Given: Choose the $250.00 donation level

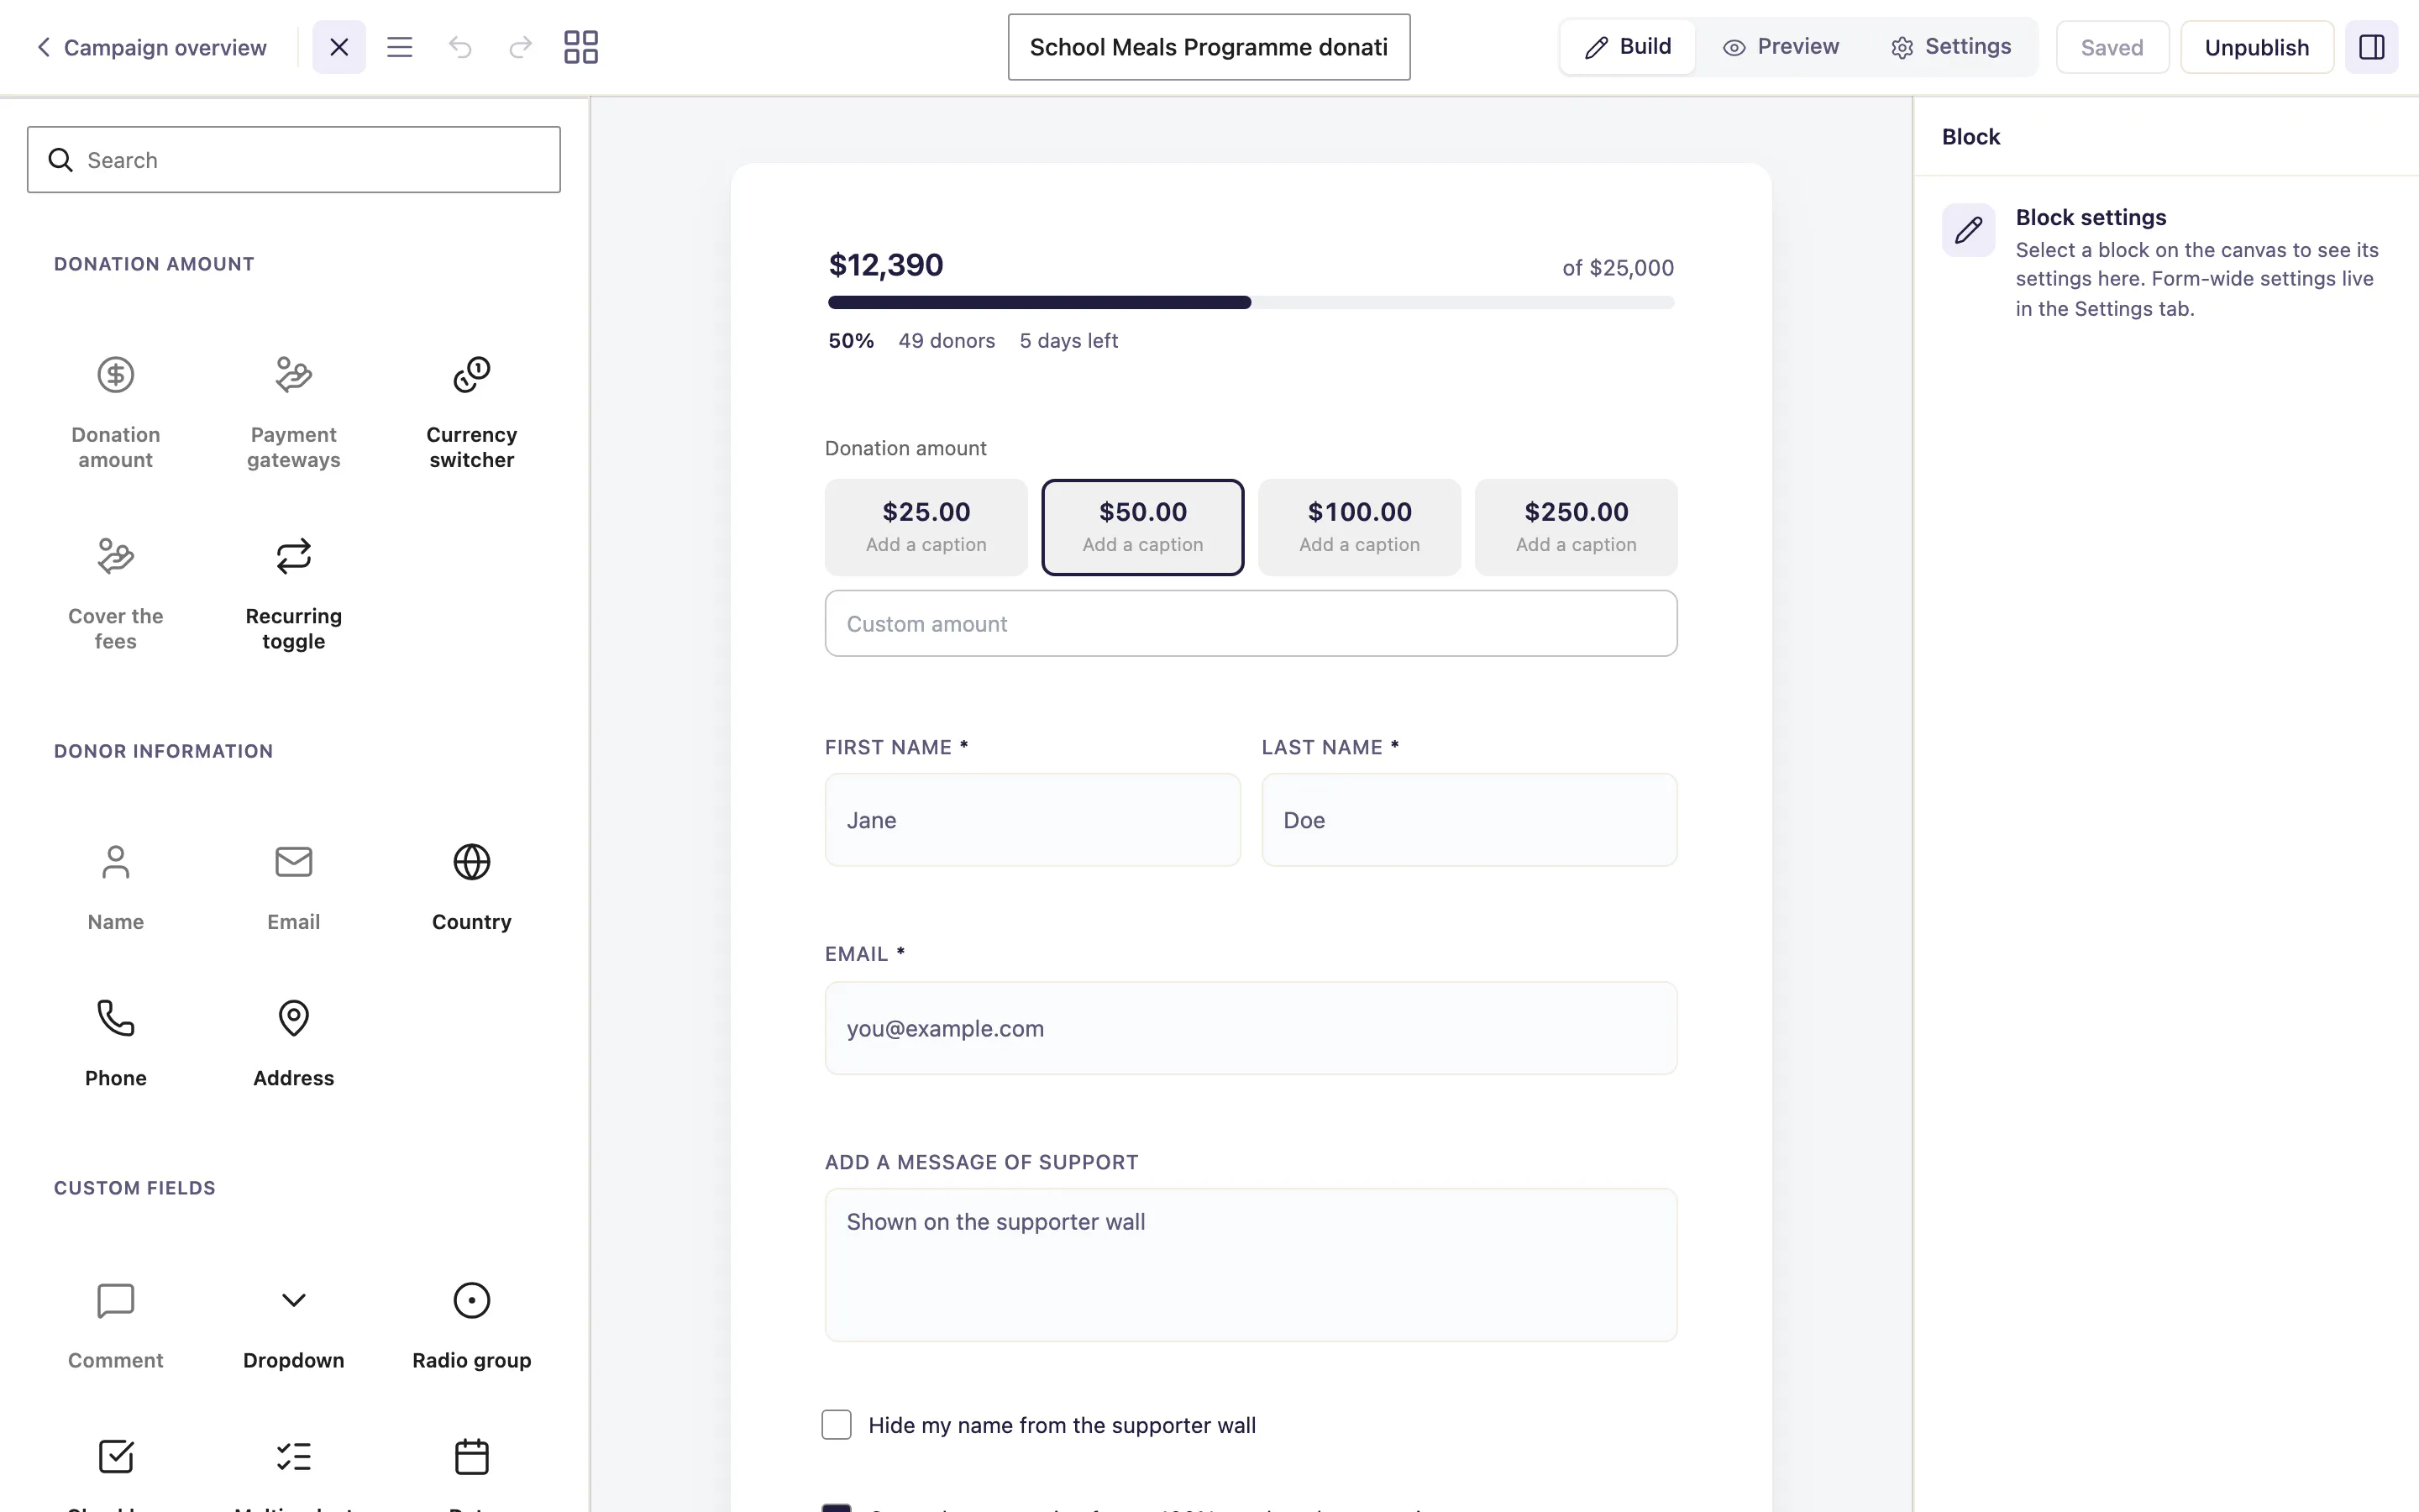Looking at the screenshot, I should tap(1577, 527).
